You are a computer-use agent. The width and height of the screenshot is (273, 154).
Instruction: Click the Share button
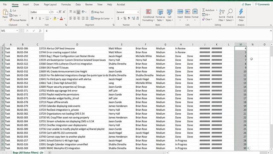coord(246,4)
